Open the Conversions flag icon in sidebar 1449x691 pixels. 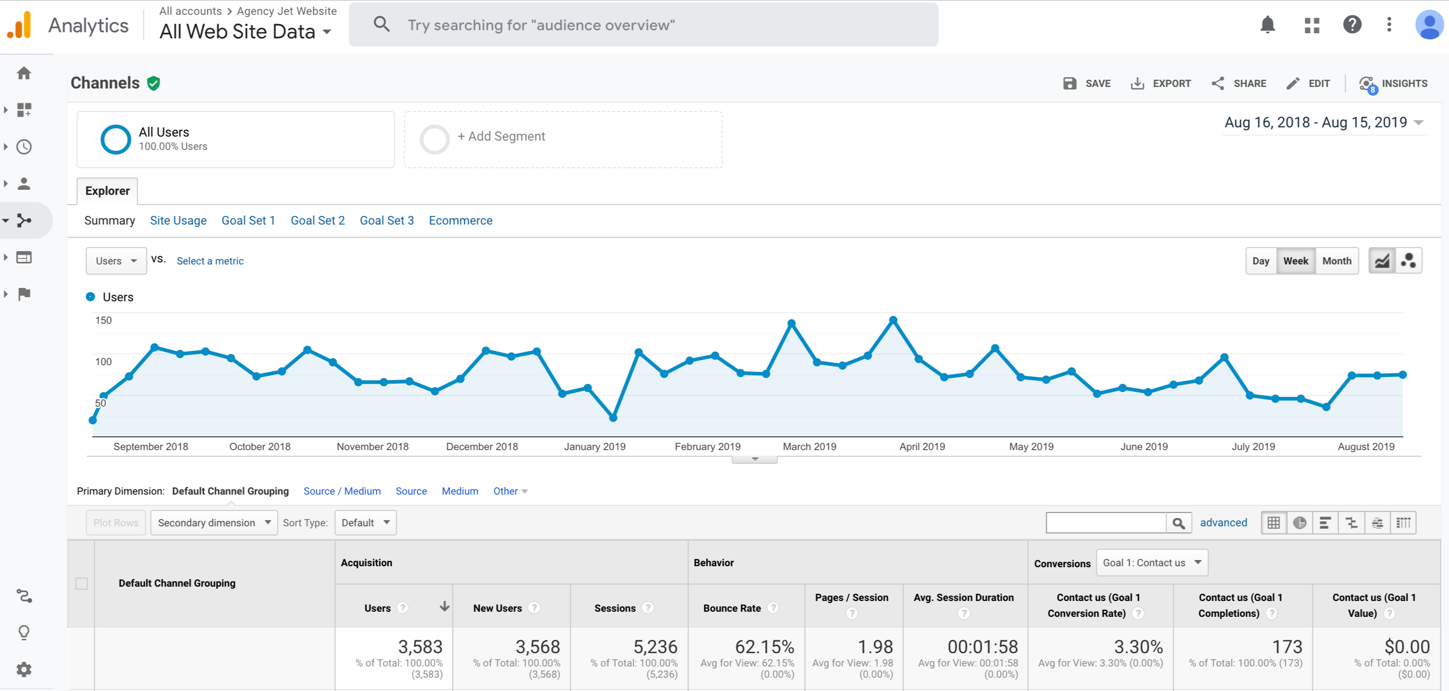pos(24,294)
